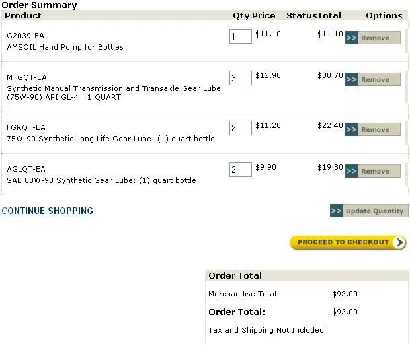Remove the 75W-90 Long Life Gear Lube
This screenshot has width=410, height=346.
(x=379, y=130)
